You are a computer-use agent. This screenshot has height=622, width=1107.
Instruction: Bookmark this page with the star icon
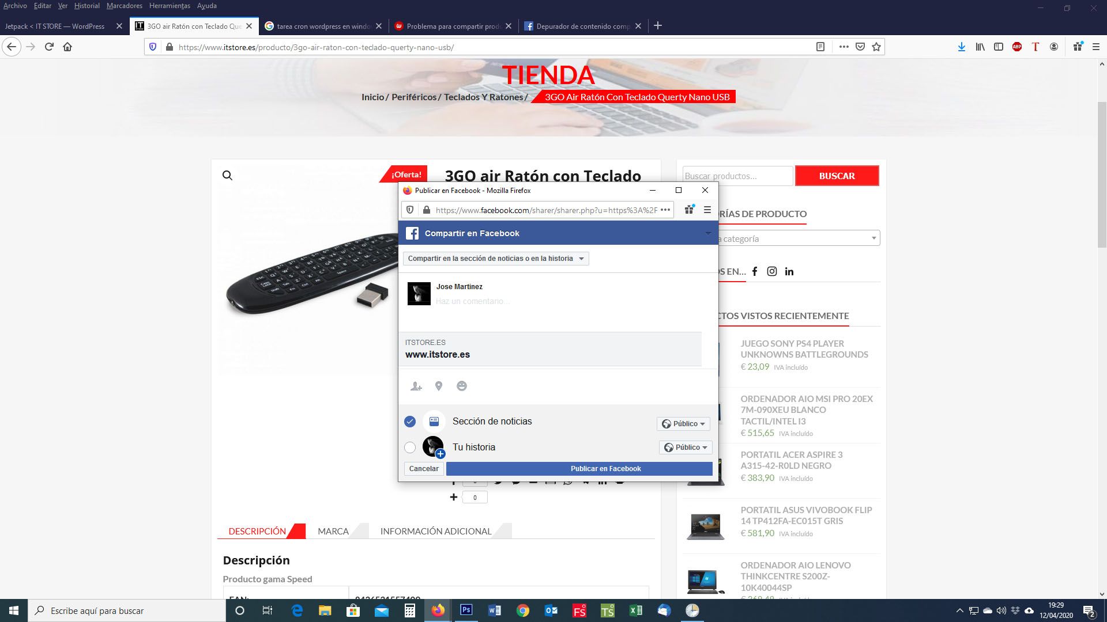(x=876, y=47)
